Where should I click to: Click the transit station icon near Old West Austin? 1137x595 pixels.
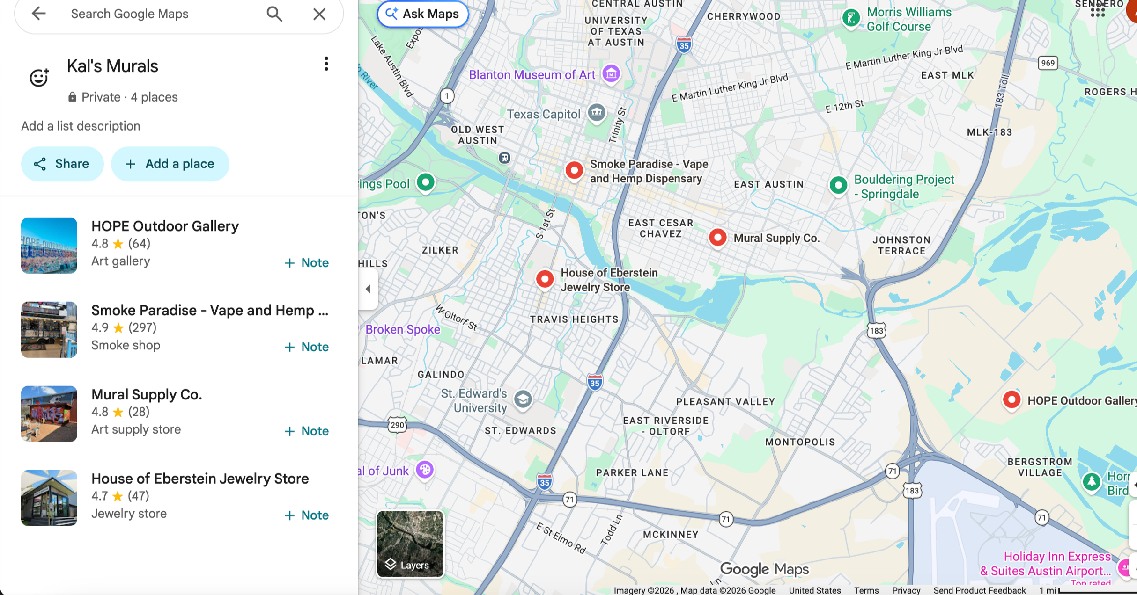coord(504,158)
